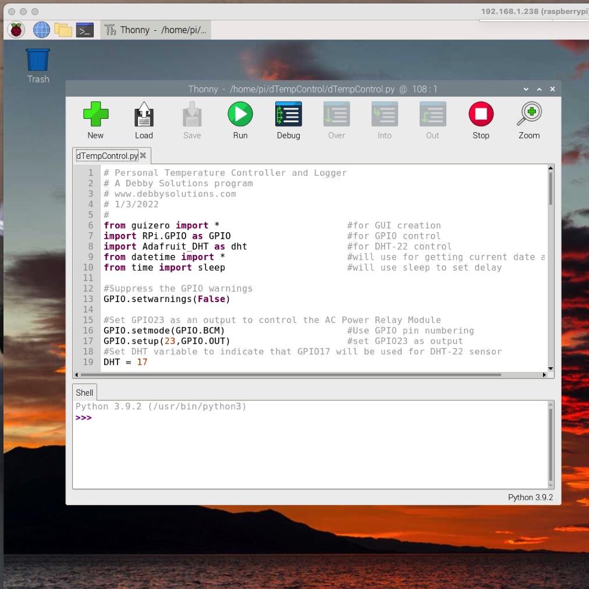Click the '# 1/3/2022' date comment
Image resolution: width=589 pixels, height=589 pixels.
coord(131,204)
